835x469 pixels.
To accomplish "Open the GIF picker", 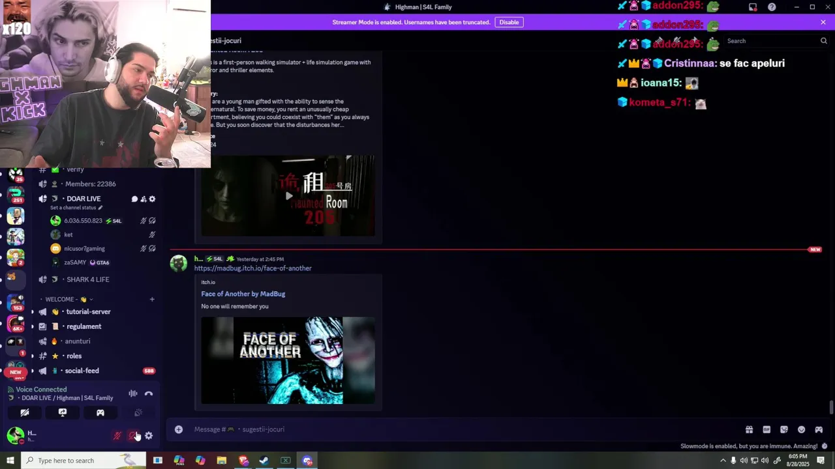I will click(x=767, y=429).
